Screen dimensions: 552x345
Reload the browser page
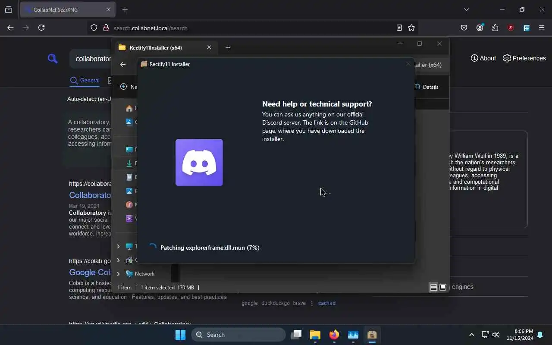coord(41,28)
